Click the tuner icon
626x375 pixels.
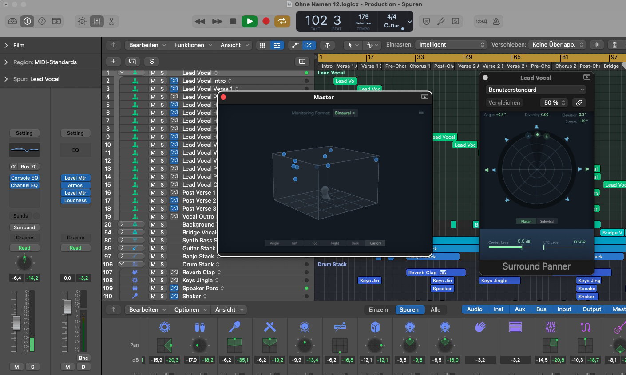[441, 21]
